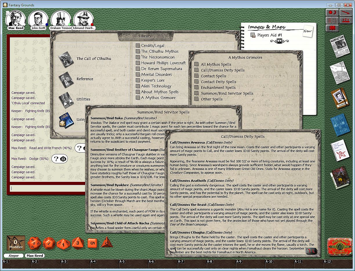The width and height of the screenshot is (355, 271).
Task: Open the characters group button
Action: pyautogui.click(x=345, y=20)
